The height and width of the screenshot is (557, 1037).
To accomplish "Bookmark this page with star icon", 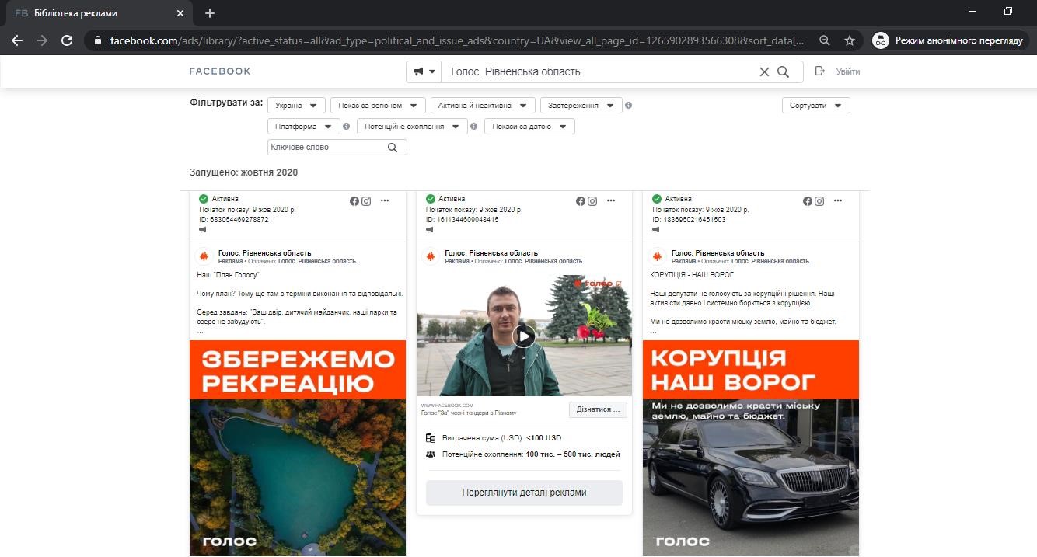I will (x=850, y=40).
